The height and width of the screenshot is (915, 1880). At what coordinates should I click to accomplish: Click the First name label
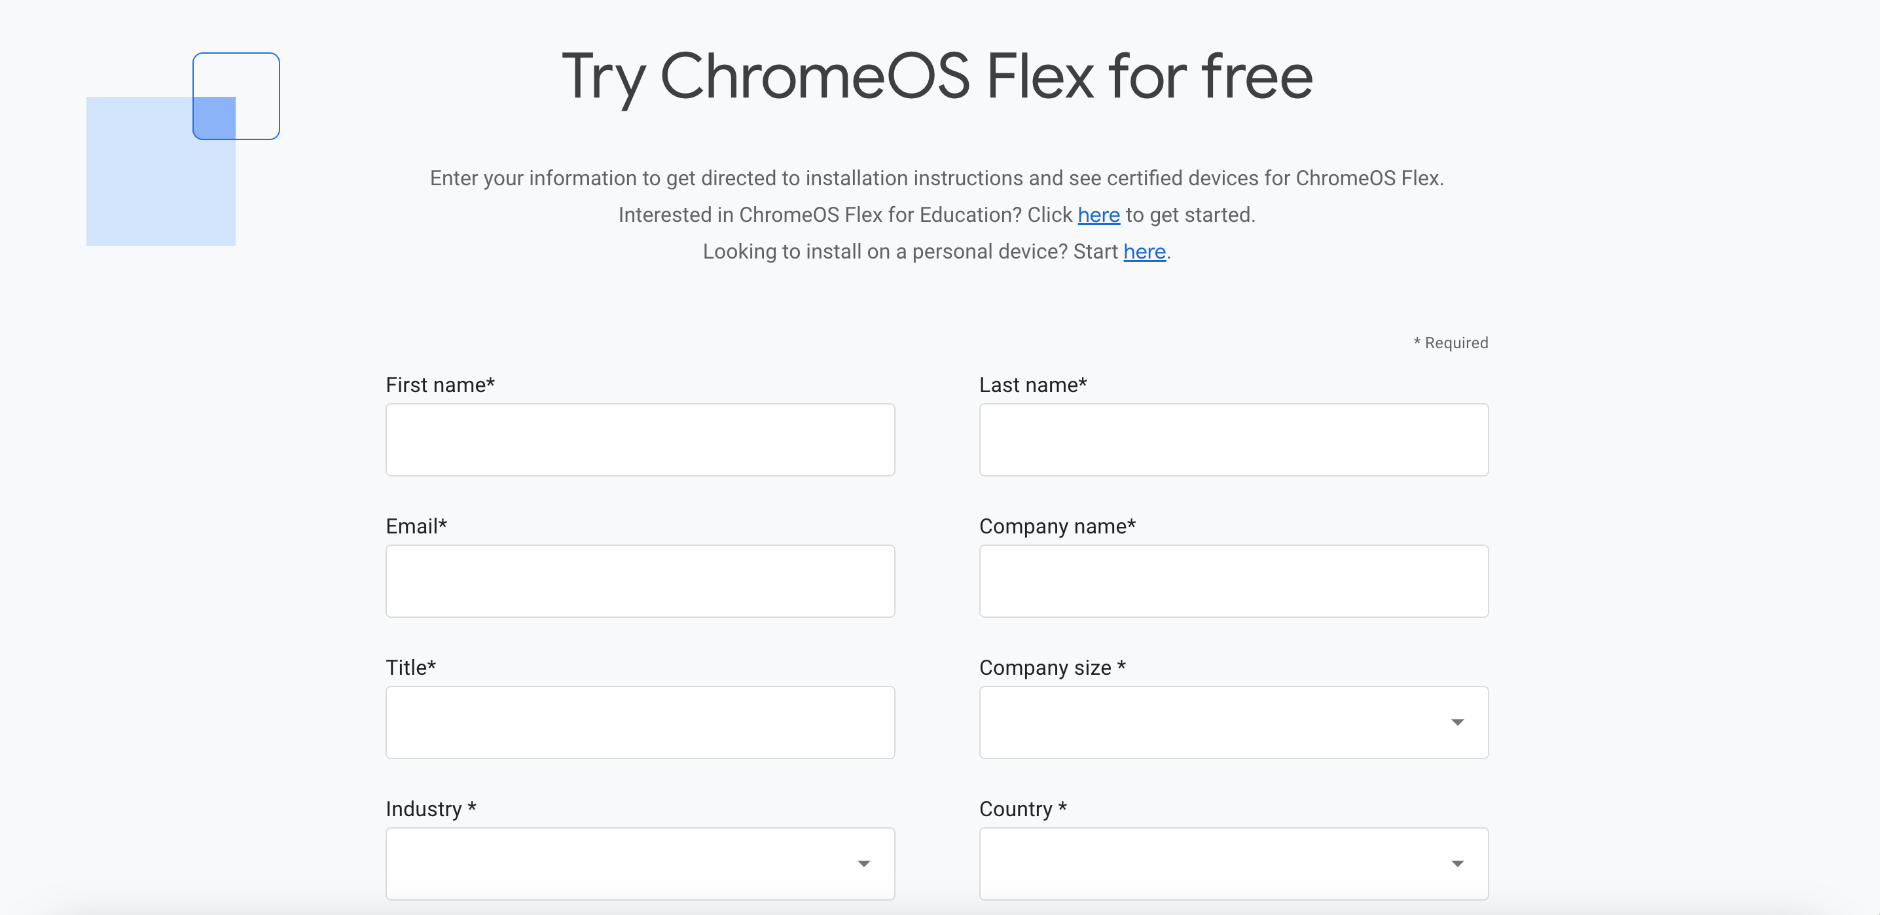[440, 386]
